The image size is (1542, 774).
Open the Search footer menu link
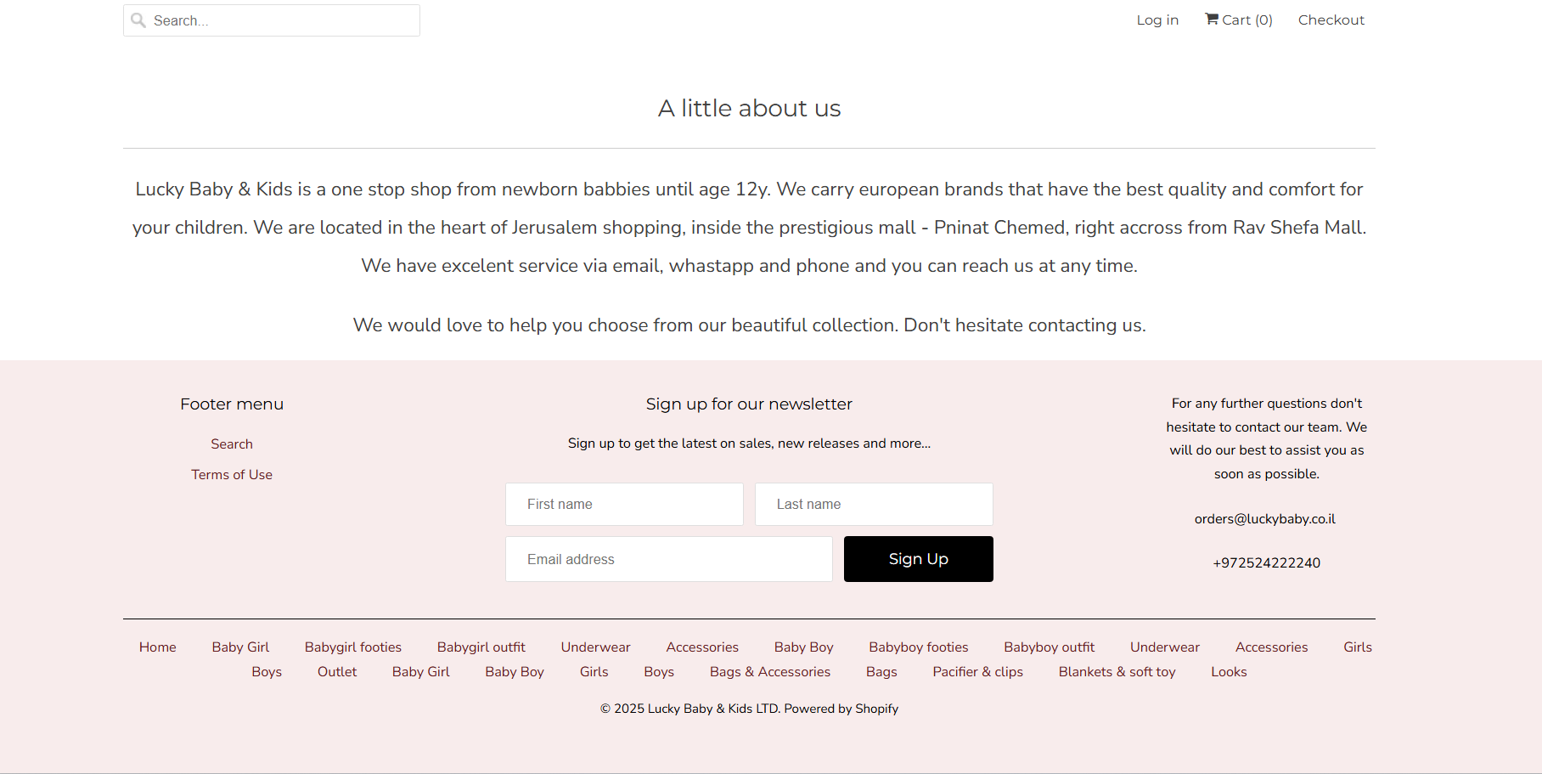232,444
